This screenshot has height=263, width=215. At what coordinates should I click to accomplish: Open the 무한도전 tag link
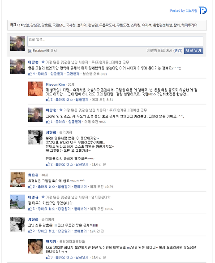123,25
